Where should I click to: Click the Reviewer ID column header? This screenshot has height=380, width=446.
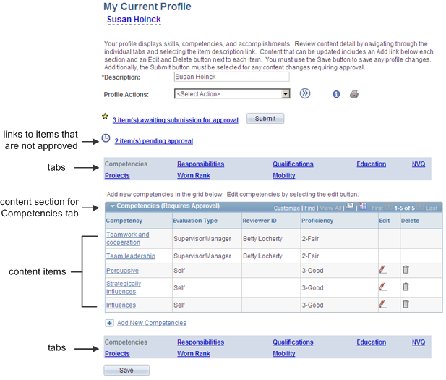point(260,221)
